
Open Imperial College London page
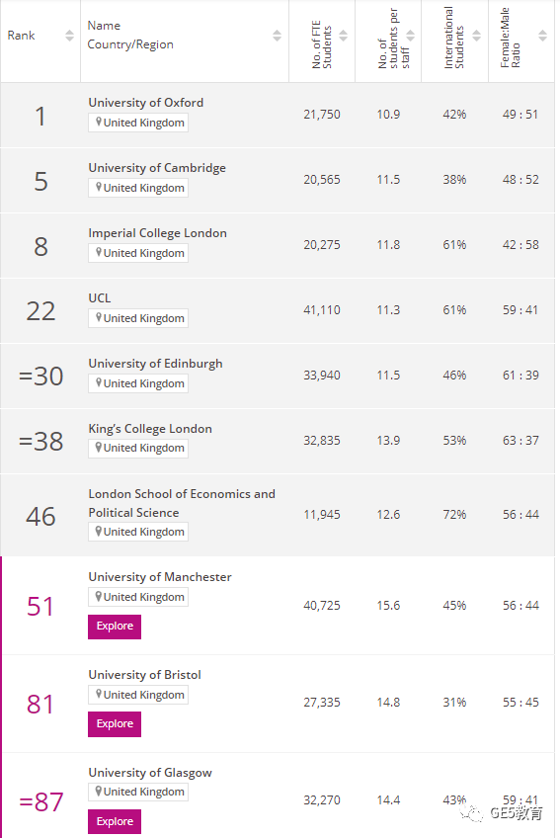pos(158,233)
